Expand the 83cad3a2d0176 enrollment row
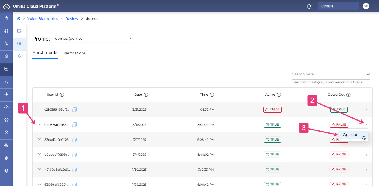Screen dimensions: 379x186 click(x=40, y=139)
